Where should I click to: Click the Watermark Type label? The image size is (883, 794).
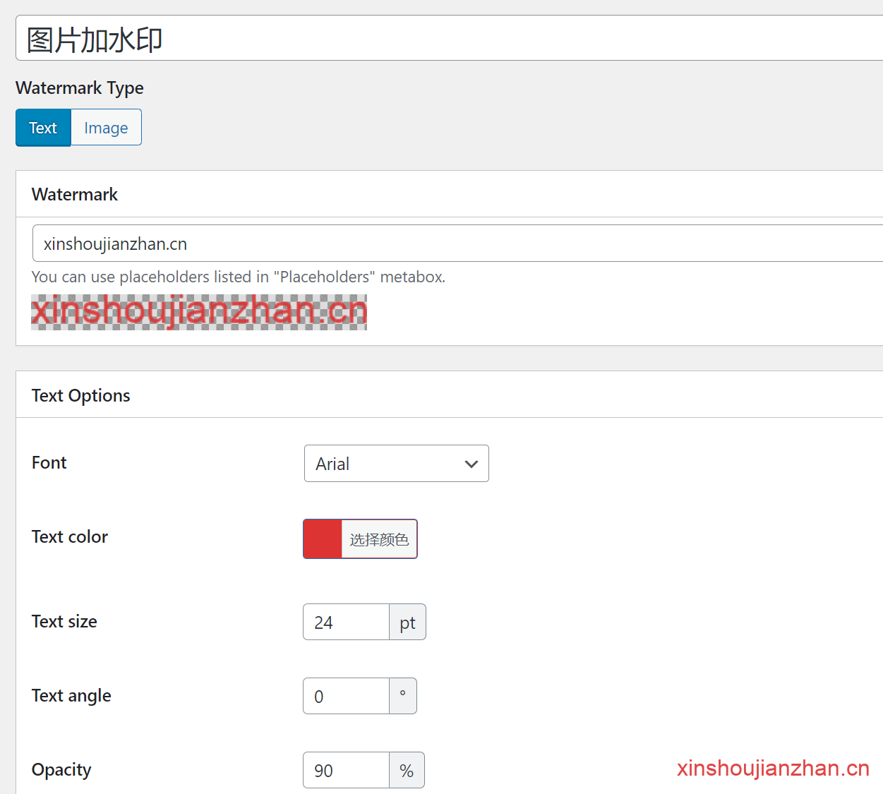(x=80, y=88)
